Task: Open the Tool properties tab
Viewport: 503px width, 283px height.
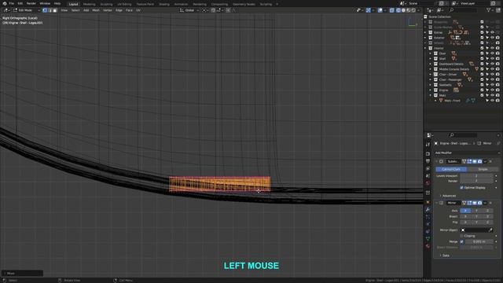Action: [428, 145]
